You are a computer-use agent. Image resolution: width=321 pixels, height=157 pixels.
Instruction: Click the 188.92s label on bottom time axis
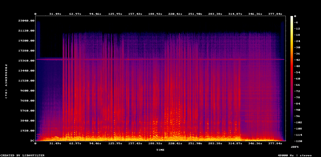(155, 143)
